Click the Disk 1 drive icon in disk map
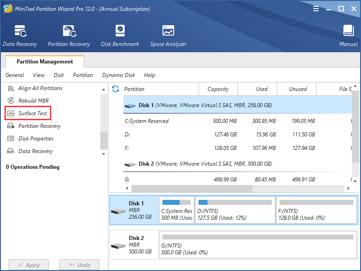Image resolution: width=361 pixels, height=271 pixels. coord(118,211)
